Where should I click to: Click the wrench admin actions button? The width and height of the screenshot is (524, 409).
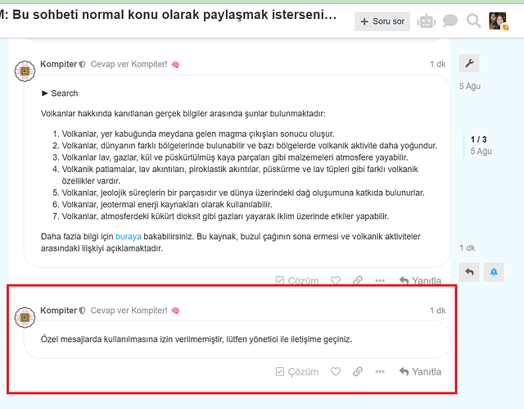(469, 63)
